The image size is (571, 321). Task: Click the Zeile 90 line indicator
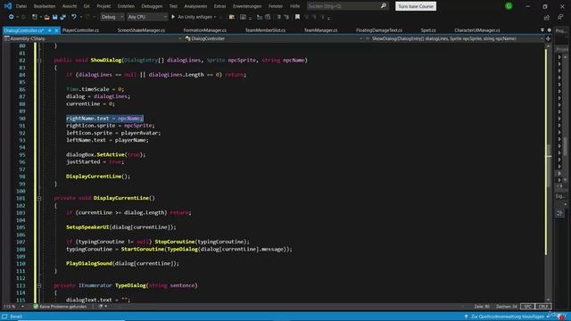pyautogui.click(x=482, y=307)
